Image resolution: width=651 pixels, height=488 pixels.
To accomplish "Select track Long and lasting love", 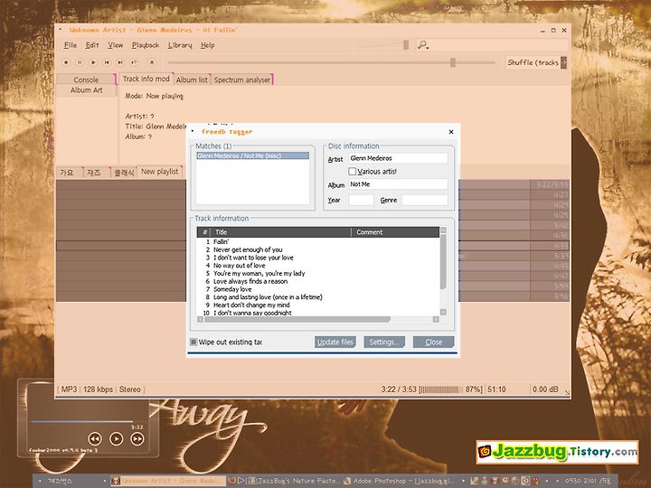I will coord(318,296).
